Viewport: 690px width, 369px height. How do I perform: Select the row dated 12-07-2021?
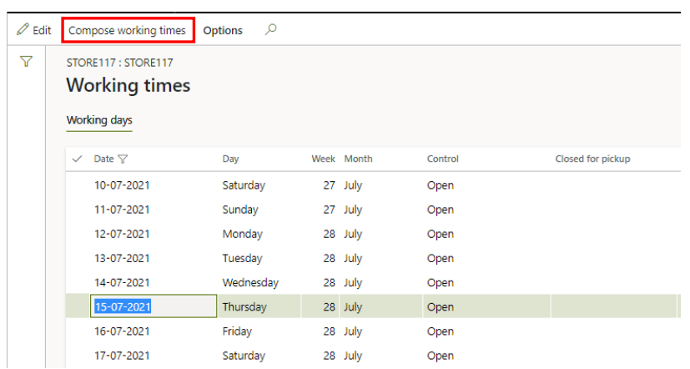[x=122, y=235]
